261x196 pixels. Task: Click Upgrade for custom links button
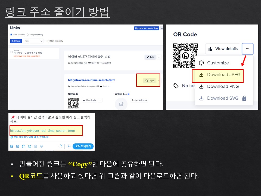[x=147, y=28]
